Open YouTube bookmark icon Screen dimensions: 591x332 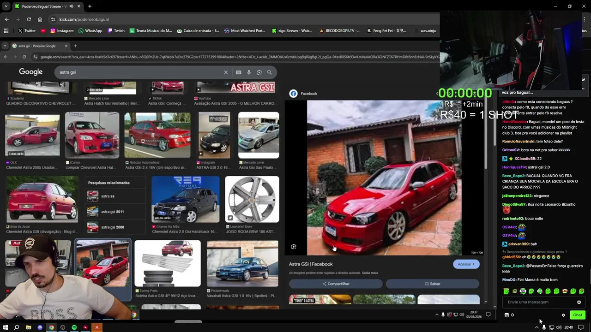click(x=43, y=31)
